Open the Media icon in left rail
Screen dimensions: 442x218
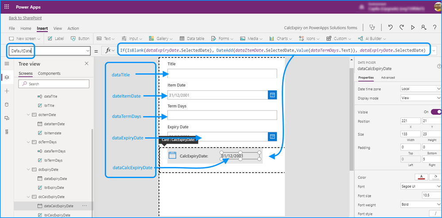[x=7, y=118]
